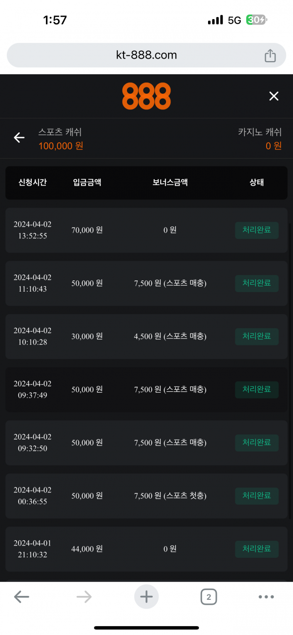Tap the browser forward arrow
Viewport: 293px width, 635px height.
84,596
